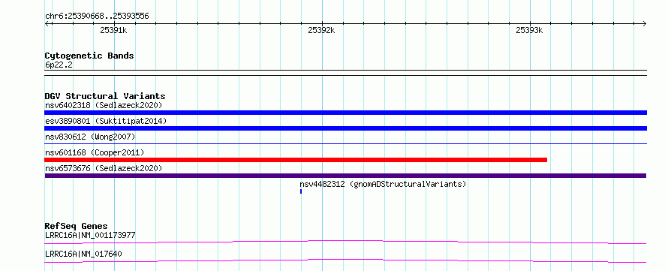Select the red nsv601168 variant bar
The height and width of the screenshot is (271, 668).
[x=296, y=160]
